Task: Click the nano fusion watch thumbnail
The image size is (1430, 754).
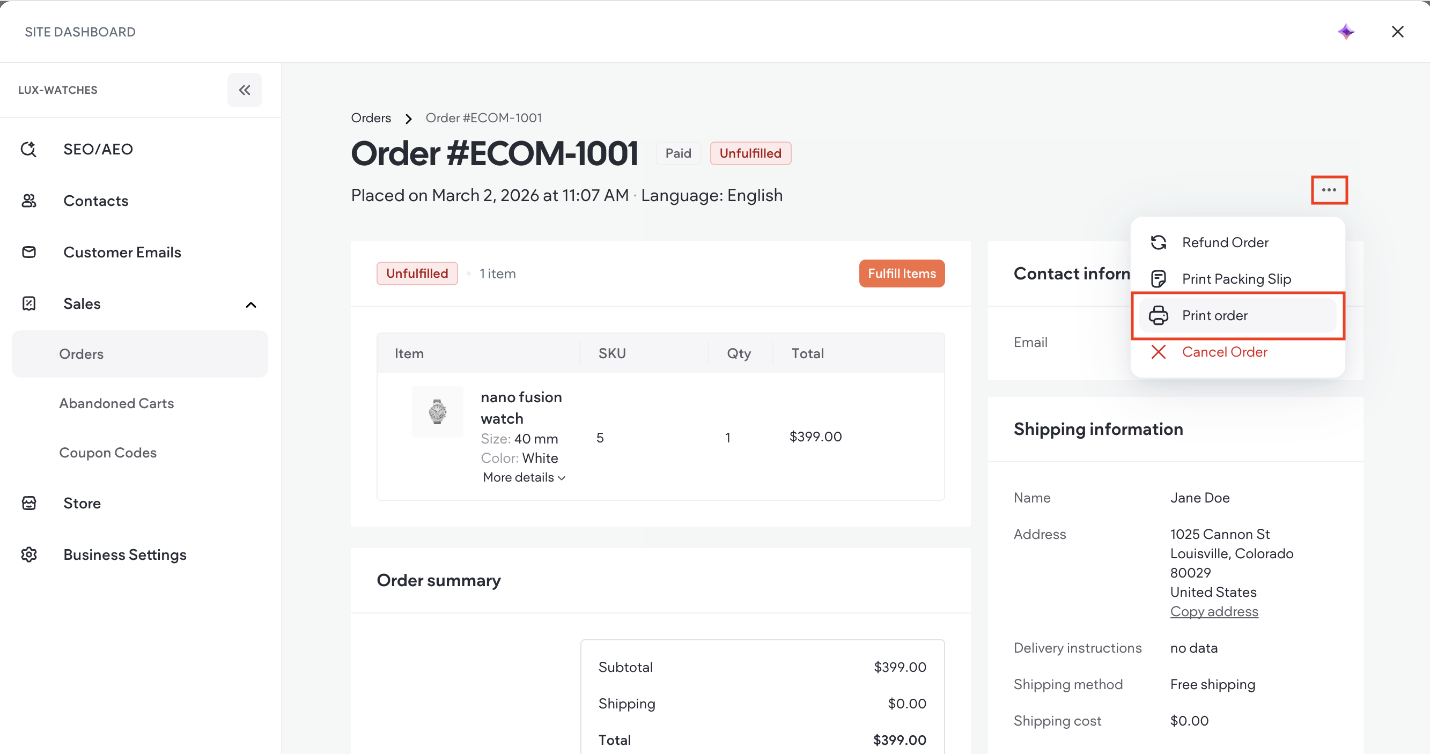Action: (x=438, y=412)
